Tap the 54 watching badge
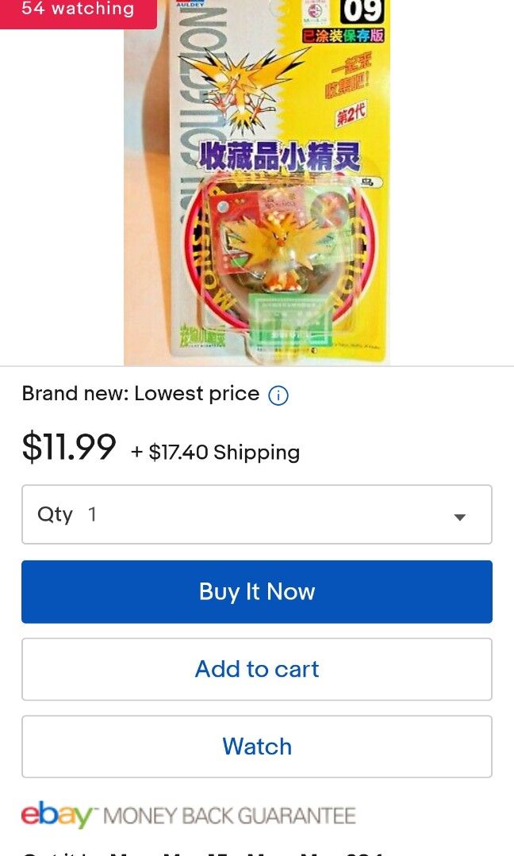Screen dimensions: 514x856 point(78,10)
